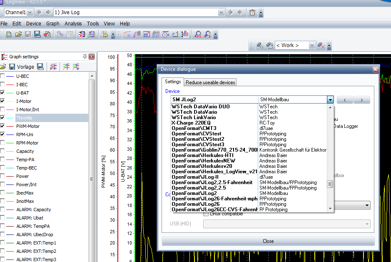Click save icon left of Vorlage
The height and width of the screenshot is (262, 391).
(x=12, y=67)
